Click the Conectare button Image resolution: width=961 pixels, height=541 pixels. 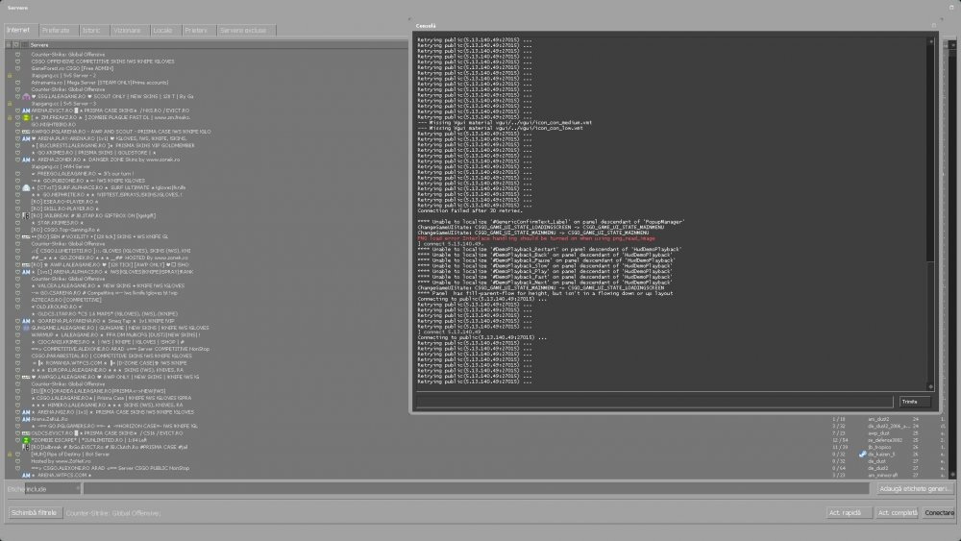point(939,513)
